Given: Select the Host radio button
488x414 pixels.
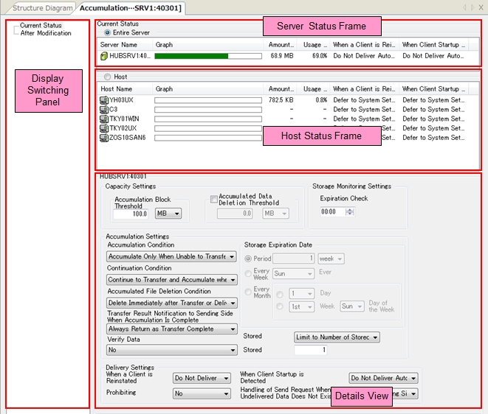Looking at the screenshot, I should tap(108, 77).
